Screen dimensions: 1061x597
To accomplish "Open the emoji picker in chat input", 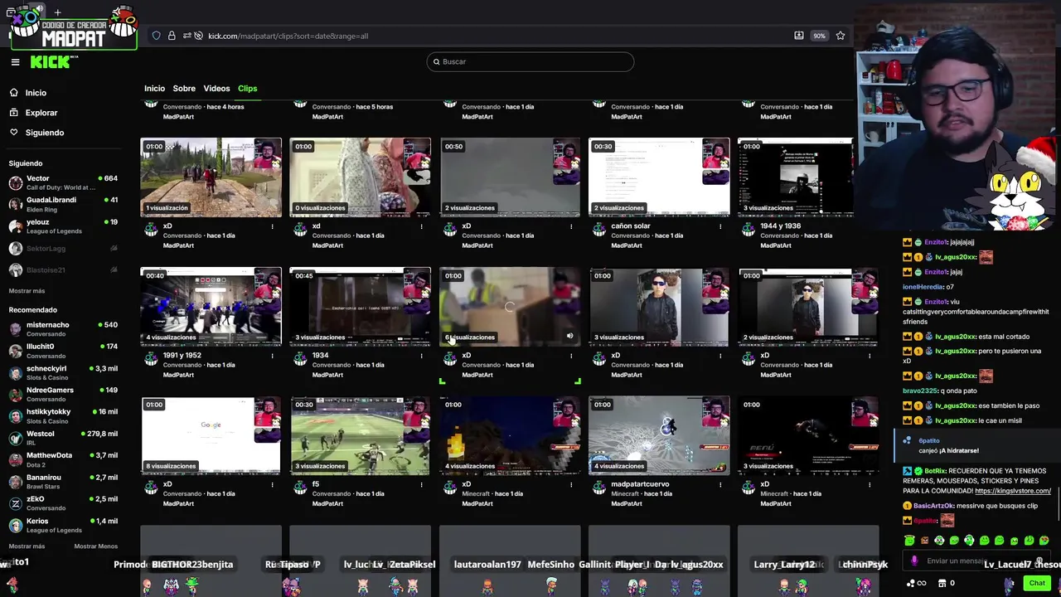I will tap(1039, 560).
